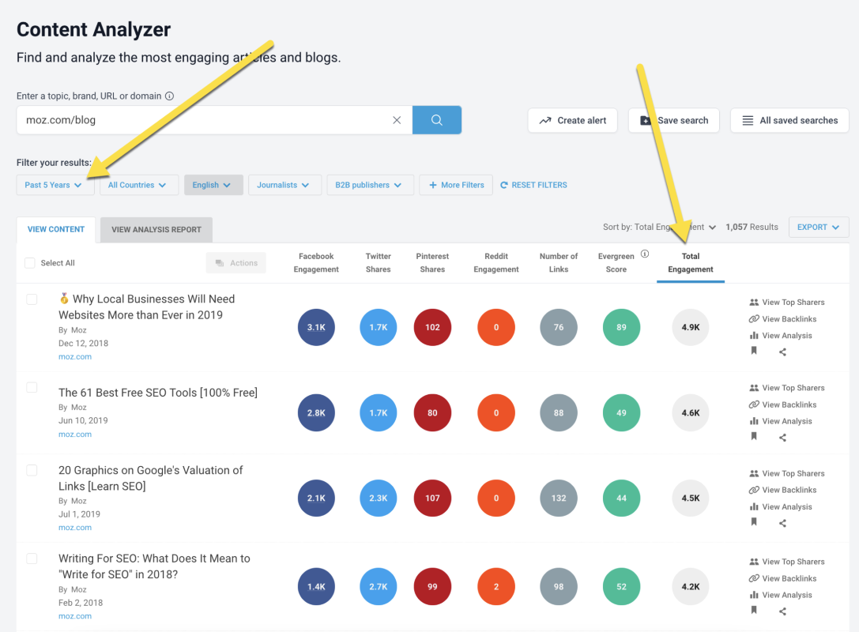Clear the search field with the X icon
Image resolution: width=859 pixels, height=632 pixels.
(x=397, y=120)
